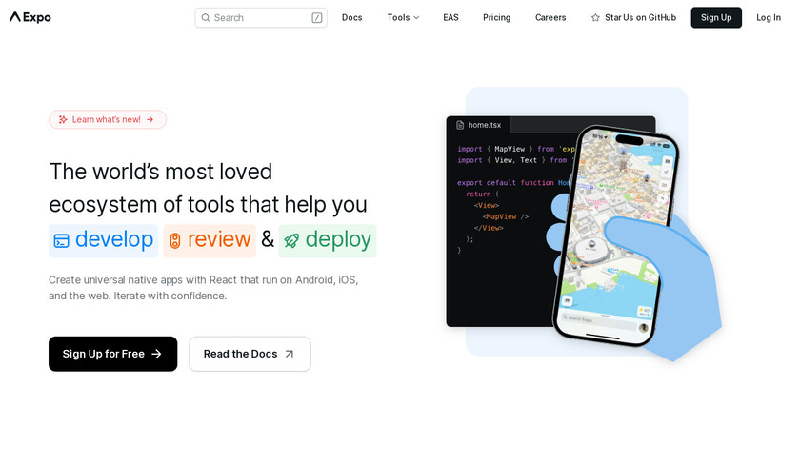Open the Careers page

point(550,17)
